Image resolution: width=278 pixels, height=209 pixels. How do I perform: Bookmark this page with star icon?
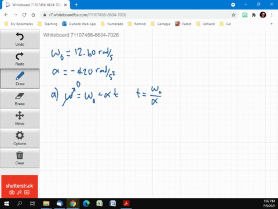(233, 15)
